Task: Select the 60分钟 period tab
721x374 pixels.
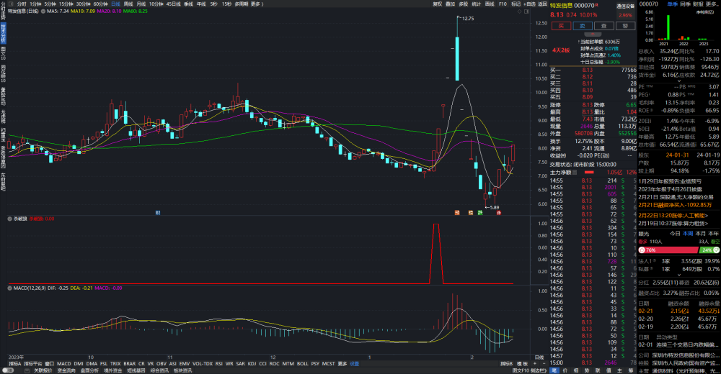Action: [x=100, y=4]
